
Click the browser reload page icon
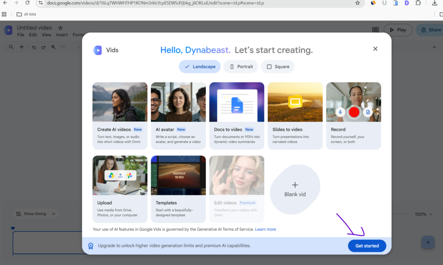(27, 3)
